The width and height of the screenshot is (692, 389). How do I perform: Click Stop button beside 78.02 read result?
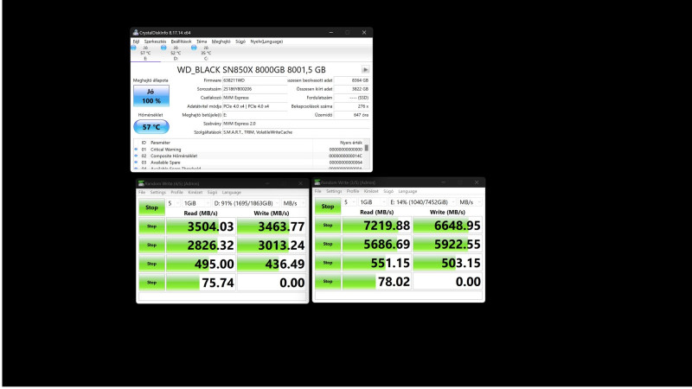[328, 282]
